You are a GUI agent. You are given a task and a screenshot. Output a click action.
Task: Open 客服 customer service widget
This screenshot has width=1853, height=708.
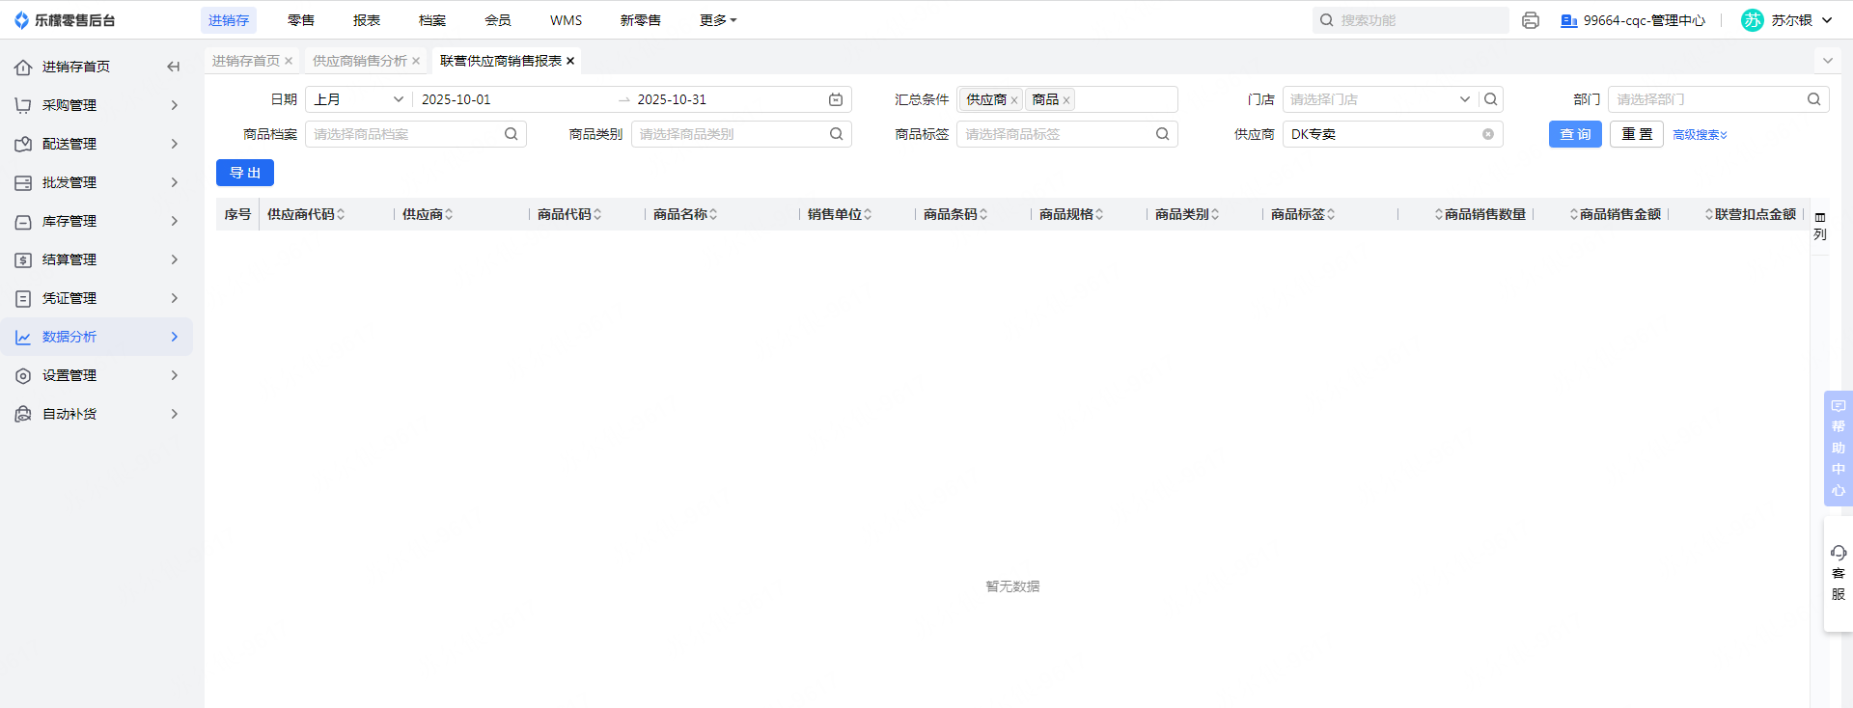coord(1839,574)
